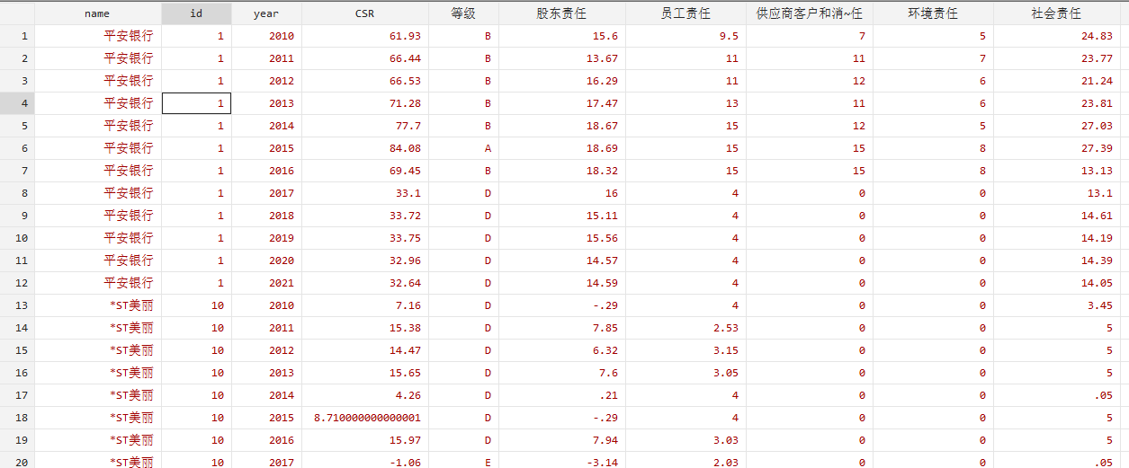Image resolution: width=1129 pixels, height=468 pixels.
Task: Click CSR value 8.710000000000001
Action: click(x=367, y=418)
